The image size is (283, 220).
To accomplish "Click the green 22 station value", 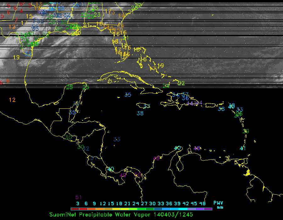I will point(181,83).
